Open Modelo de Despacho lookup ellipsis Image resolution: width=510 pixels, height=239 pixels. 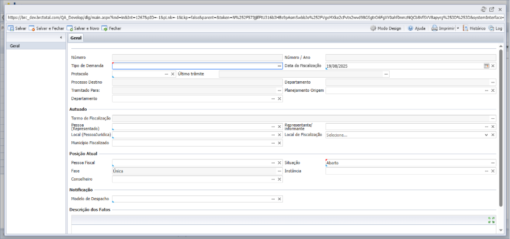273,199
